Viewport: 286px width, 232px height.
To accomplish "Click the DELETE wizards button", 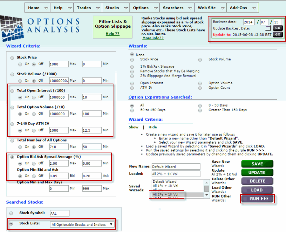I will coord(257,181).
